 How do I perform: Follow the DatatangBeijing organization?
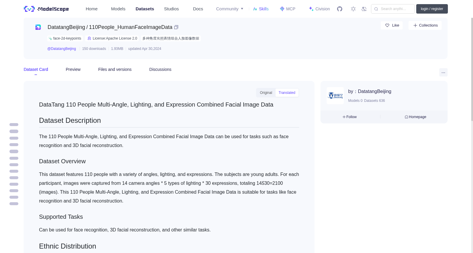[x=349, y=117]
